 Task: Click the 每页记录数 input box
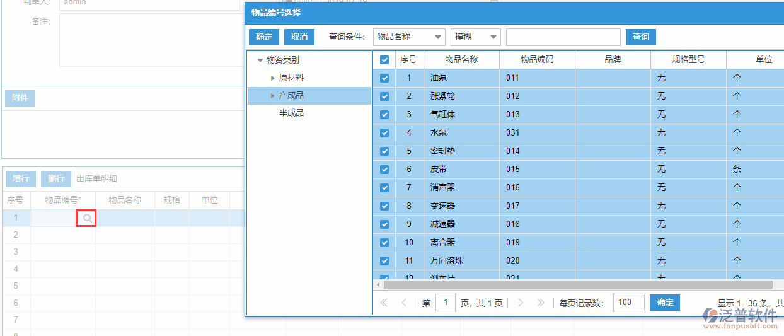pos(628,303)
